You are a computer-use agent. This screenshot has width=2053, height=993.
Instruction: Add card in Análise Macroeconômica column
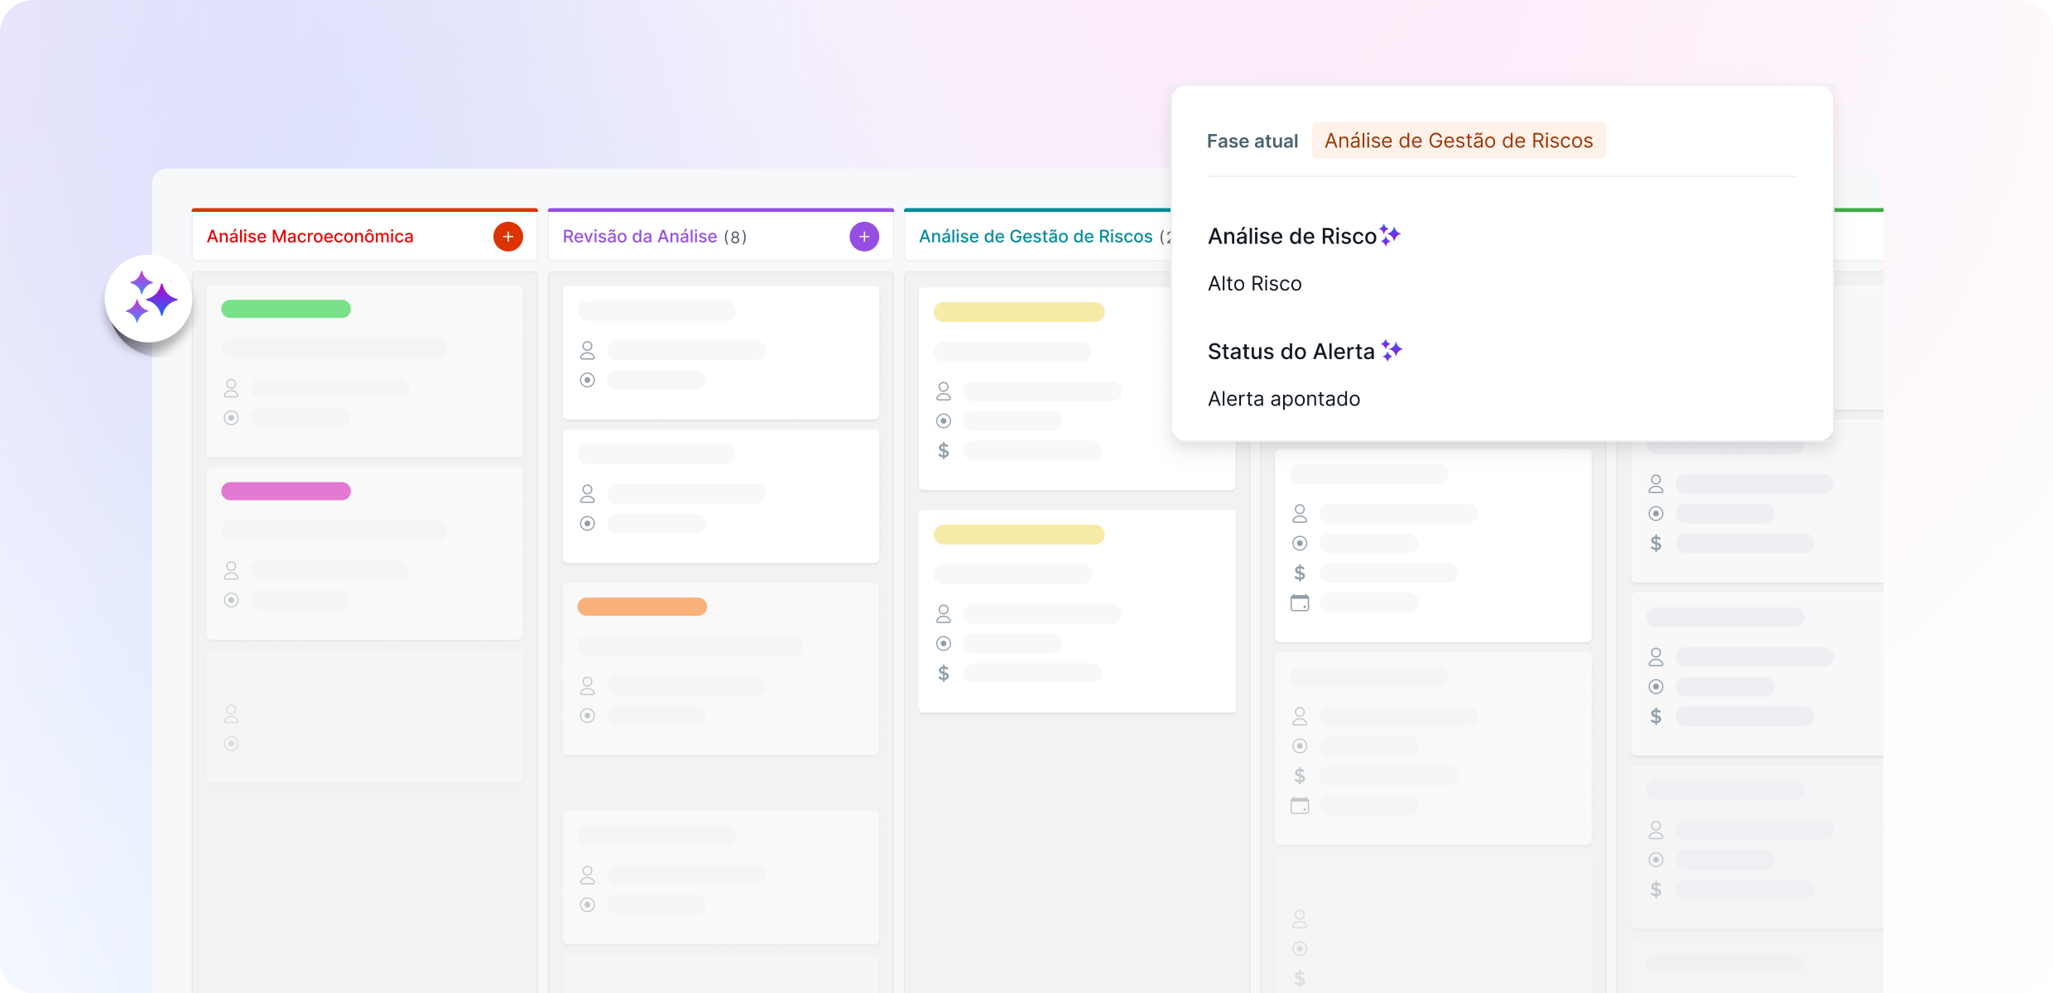point(507,237)
